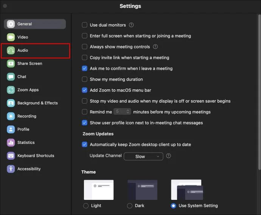Uncheck Add Zoom to macOS menu bar
Image resolution: width=261 pixels, height=215 pixels.
[x=85, y=90]
